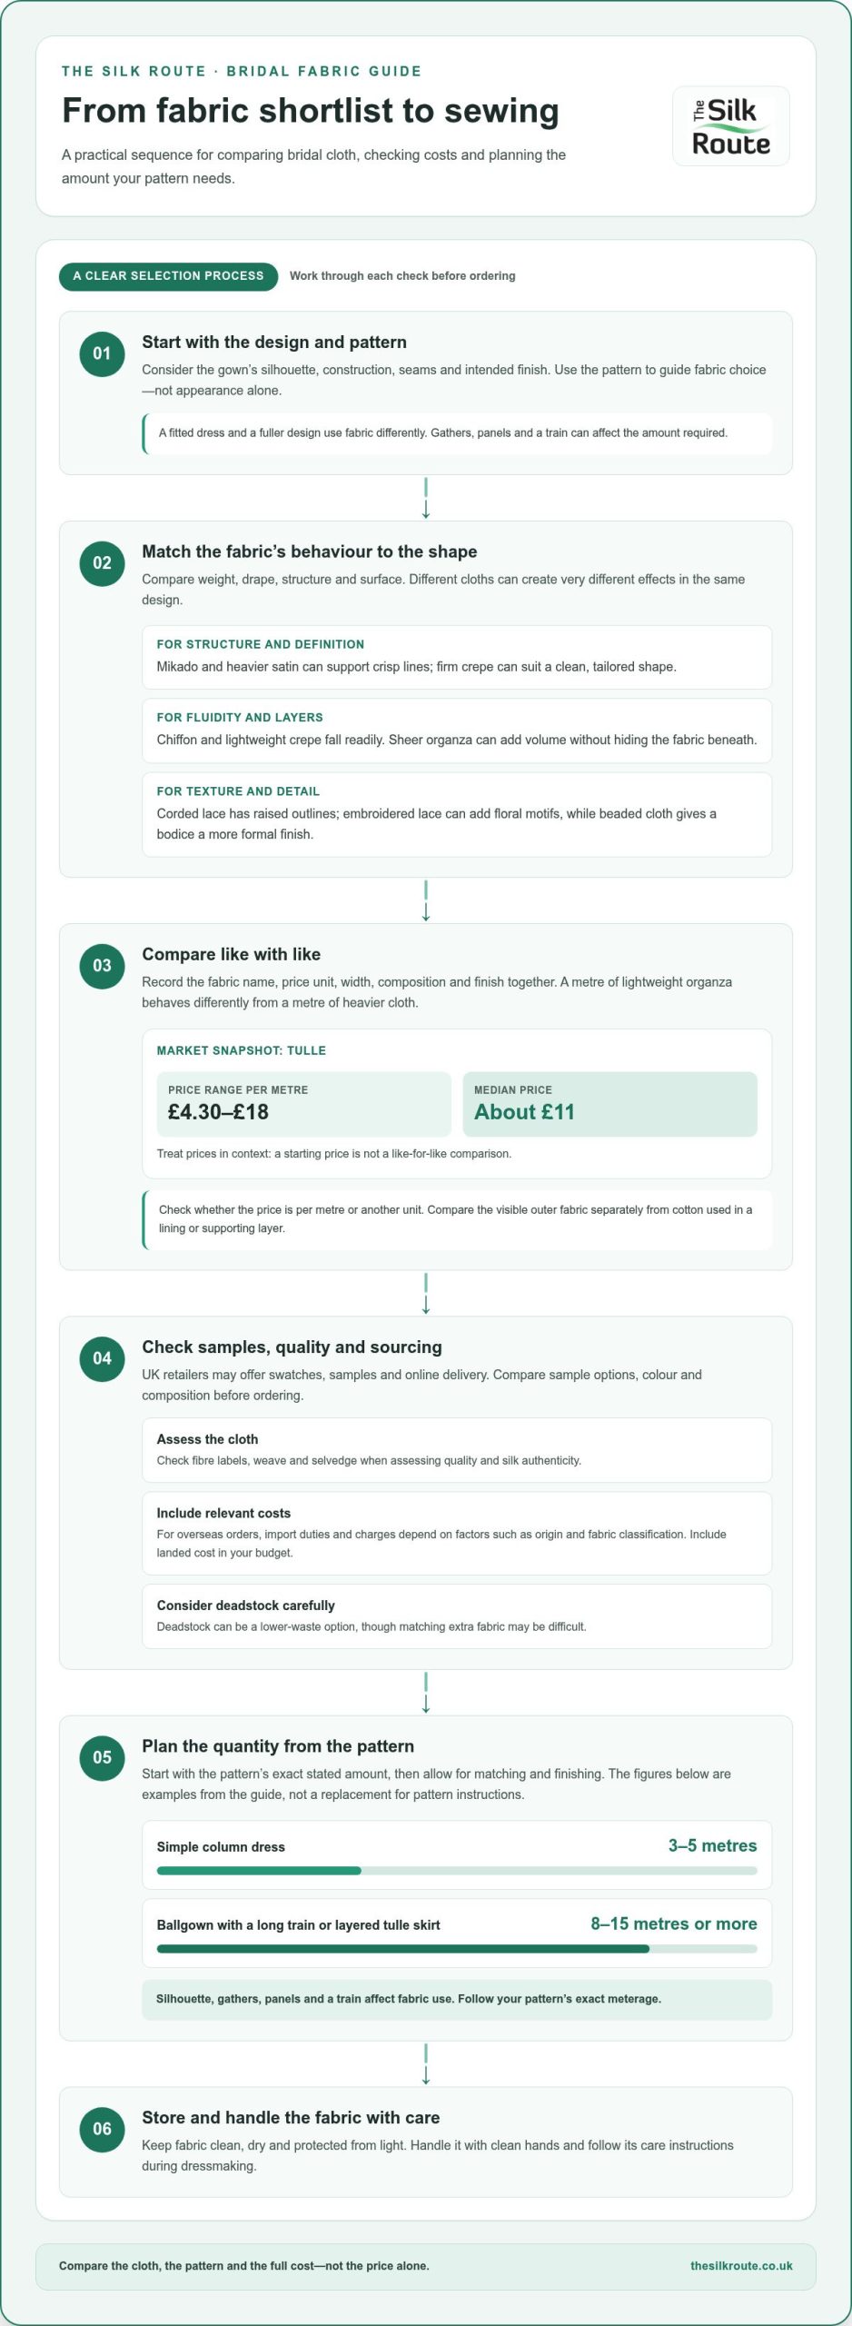The width and height of the screenshot is (852, 2326).
Task: Click the arrow between steps 01 and 02
Action: (426, 498)
